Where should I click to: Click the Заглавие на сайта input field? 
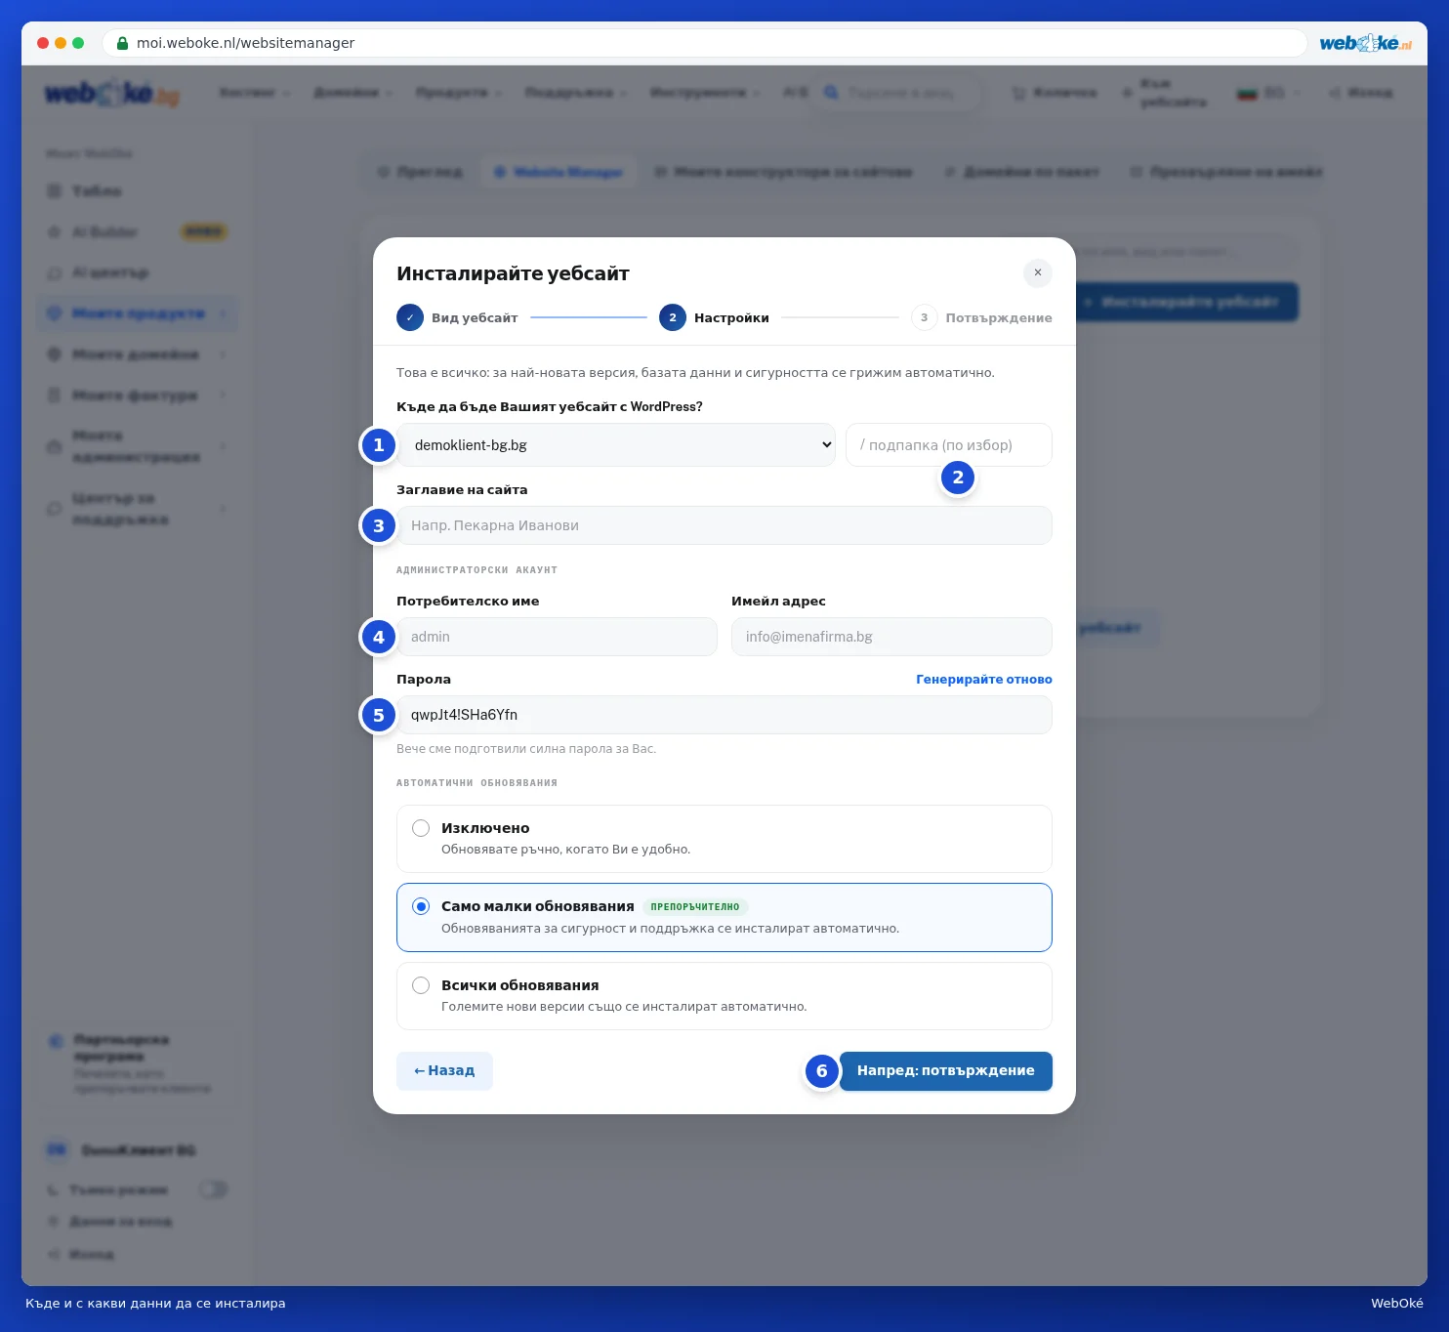[724, 525]
